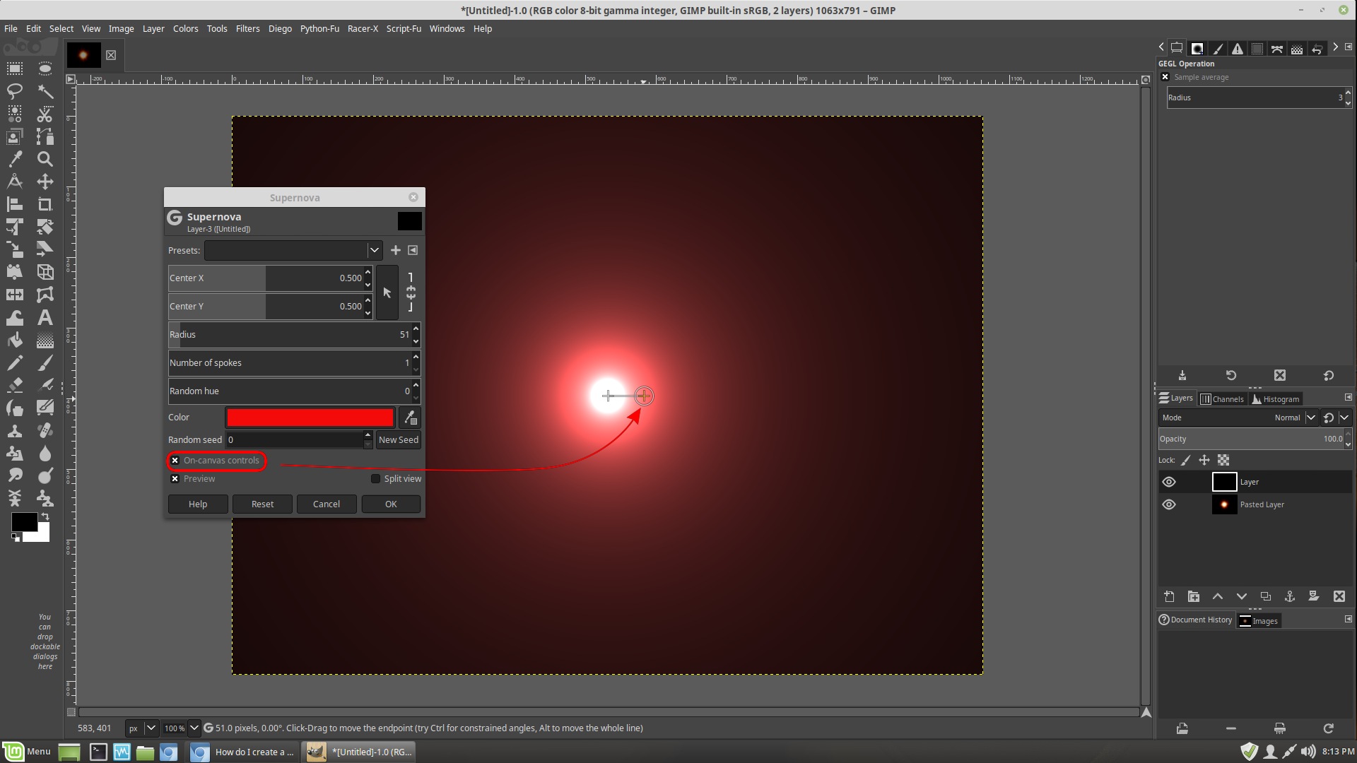Screen dimensions: 1357x763
Task: Click Cancel in Supernova dialog
Action: coord(327,504)
